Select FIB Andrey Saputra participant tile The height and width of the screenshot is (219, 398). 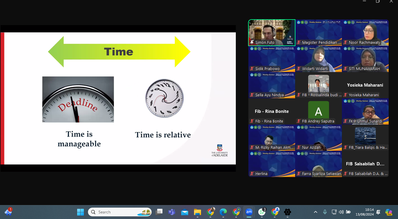point(319,111)
